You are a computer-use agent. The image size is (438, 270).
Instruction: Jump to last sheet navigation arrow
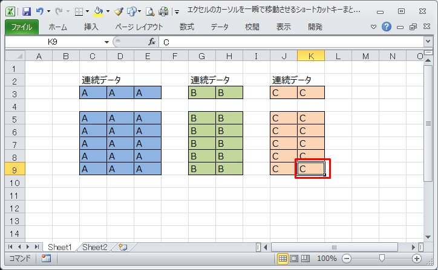[x=36, y=247]
